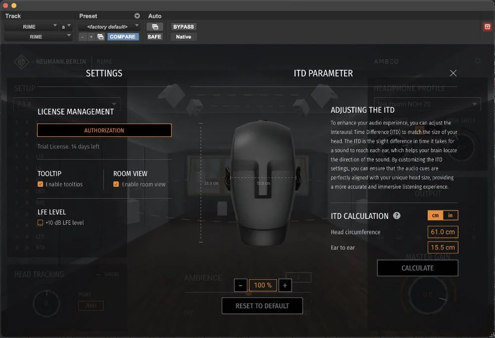The height and width of the screenshot is (338, 495).
Task: Click RESET TO DEFAULT button
Action: click(x=262, y=306)
